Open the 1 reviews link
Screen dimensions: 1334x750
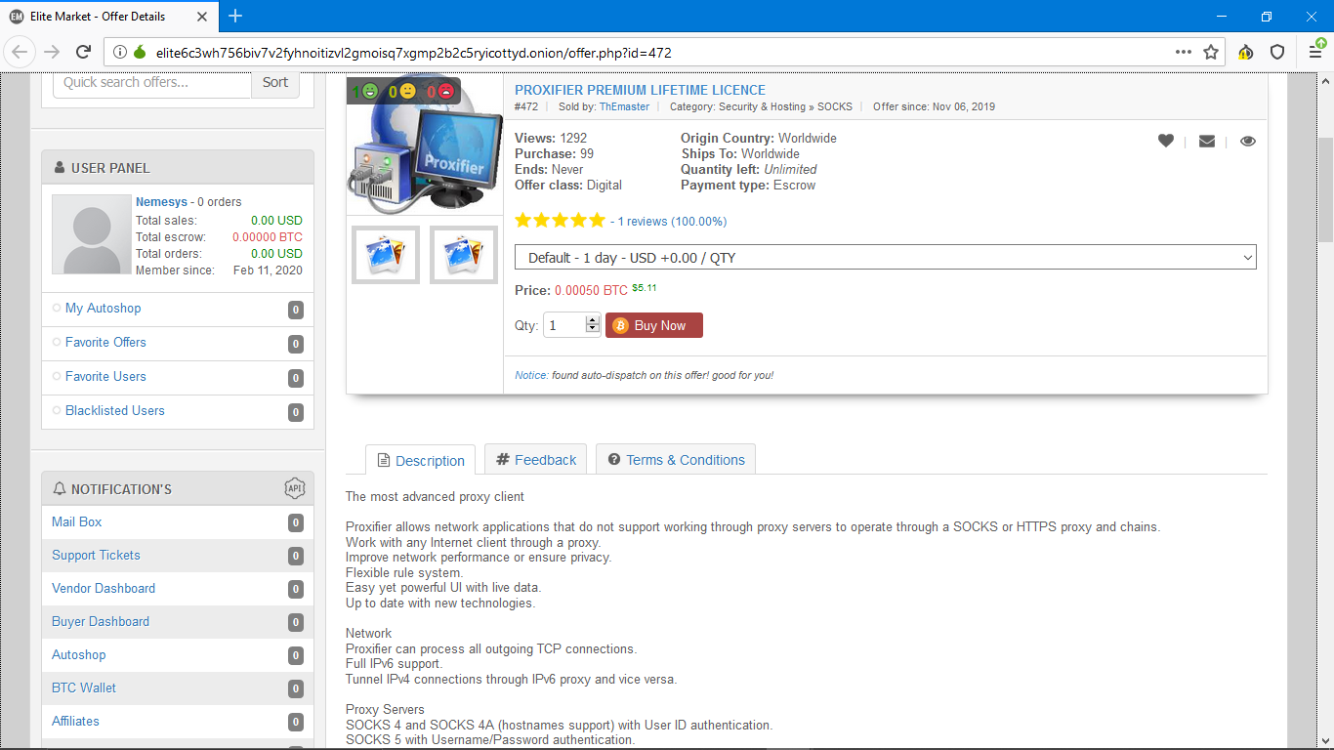(x=672, y=222)
